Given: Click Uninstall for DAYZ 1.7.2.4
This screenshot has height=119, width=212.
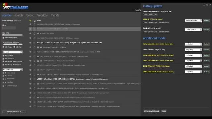Looking at the screenshot, I should (206, 30).
